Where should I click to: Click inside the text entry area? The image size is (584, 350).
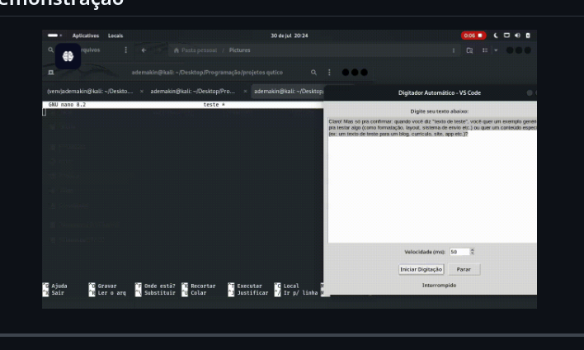coord(429,190)
